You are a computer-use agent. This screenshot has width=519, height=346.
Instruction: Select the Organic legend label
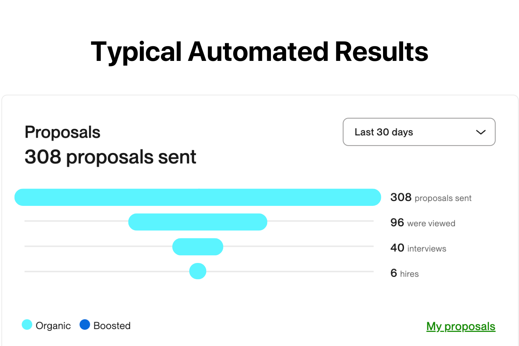click(53, 326)
